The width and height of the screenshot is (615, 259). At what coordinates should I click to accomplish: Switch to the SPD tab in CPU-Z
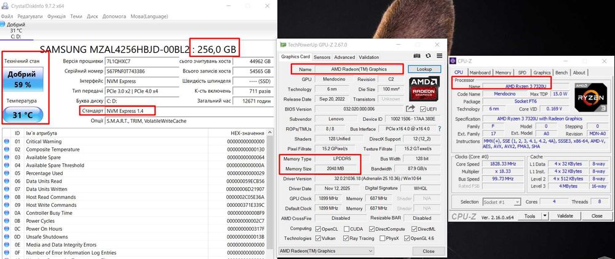point(522,72)
